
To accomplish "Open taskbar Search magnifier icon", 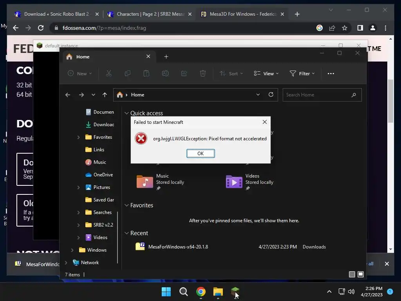I will [183, 292].
